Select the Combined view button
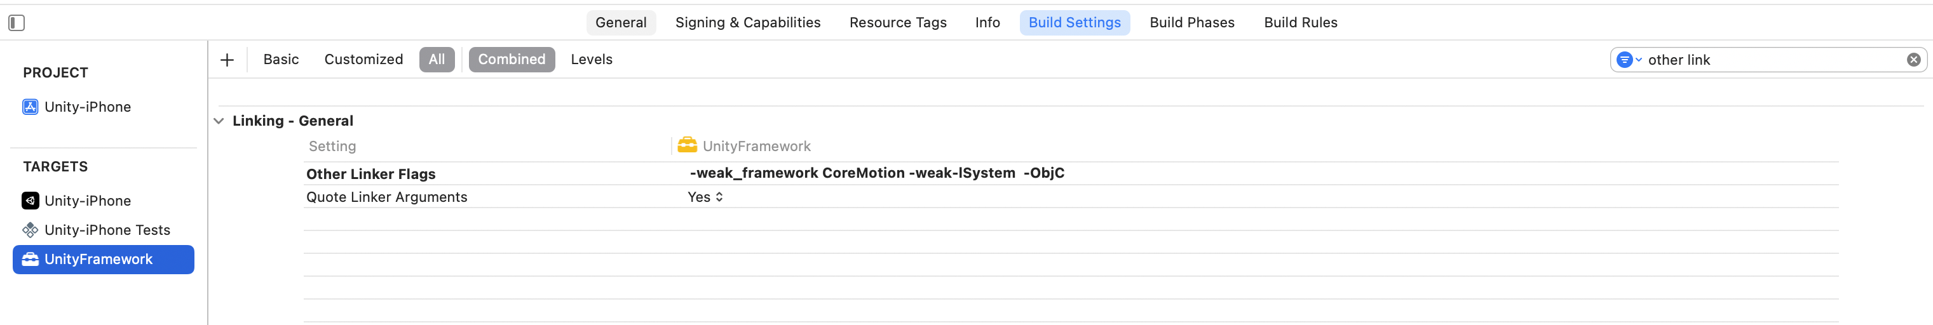1933x325 pixels. click(x=512, y=60)
